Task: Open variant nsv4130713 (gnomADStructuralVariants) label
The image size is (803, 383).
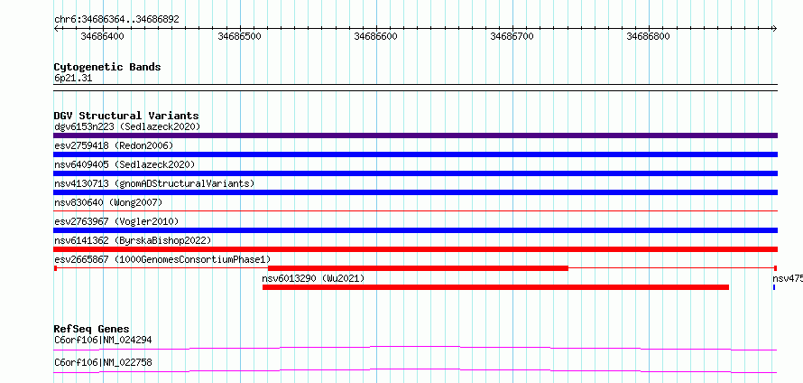Action: 154,183
